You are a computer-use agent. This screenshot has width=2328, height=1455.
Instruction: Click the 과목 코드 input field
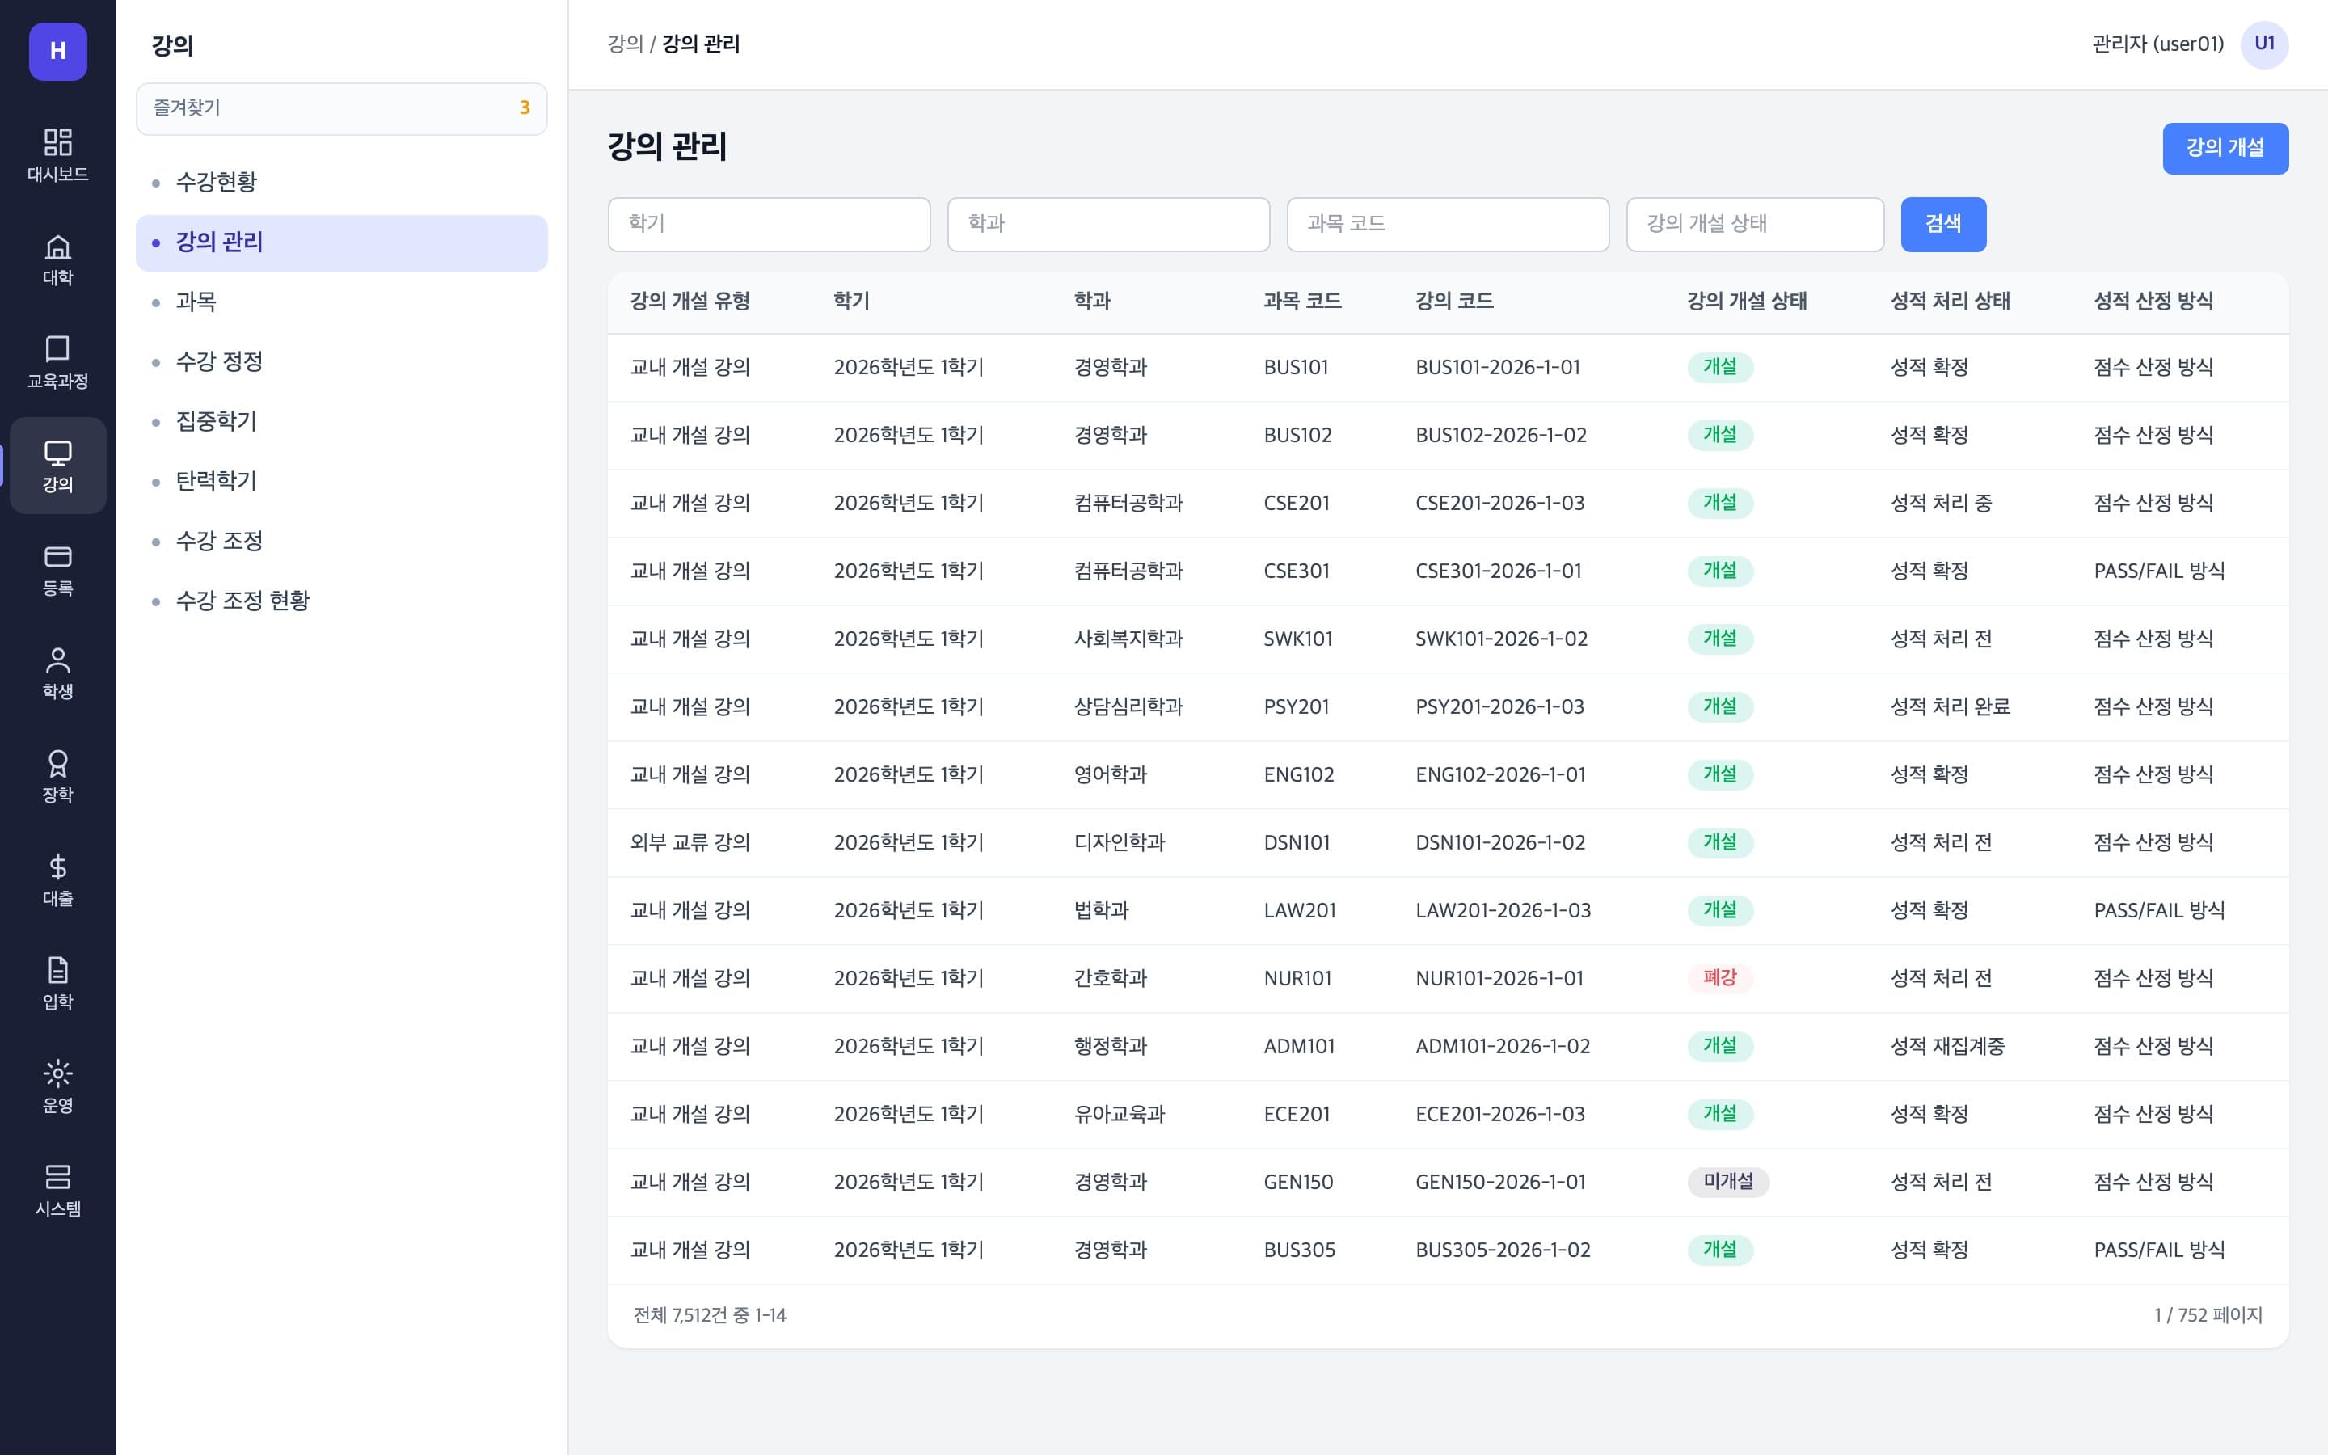click(x=1448, y=224)
